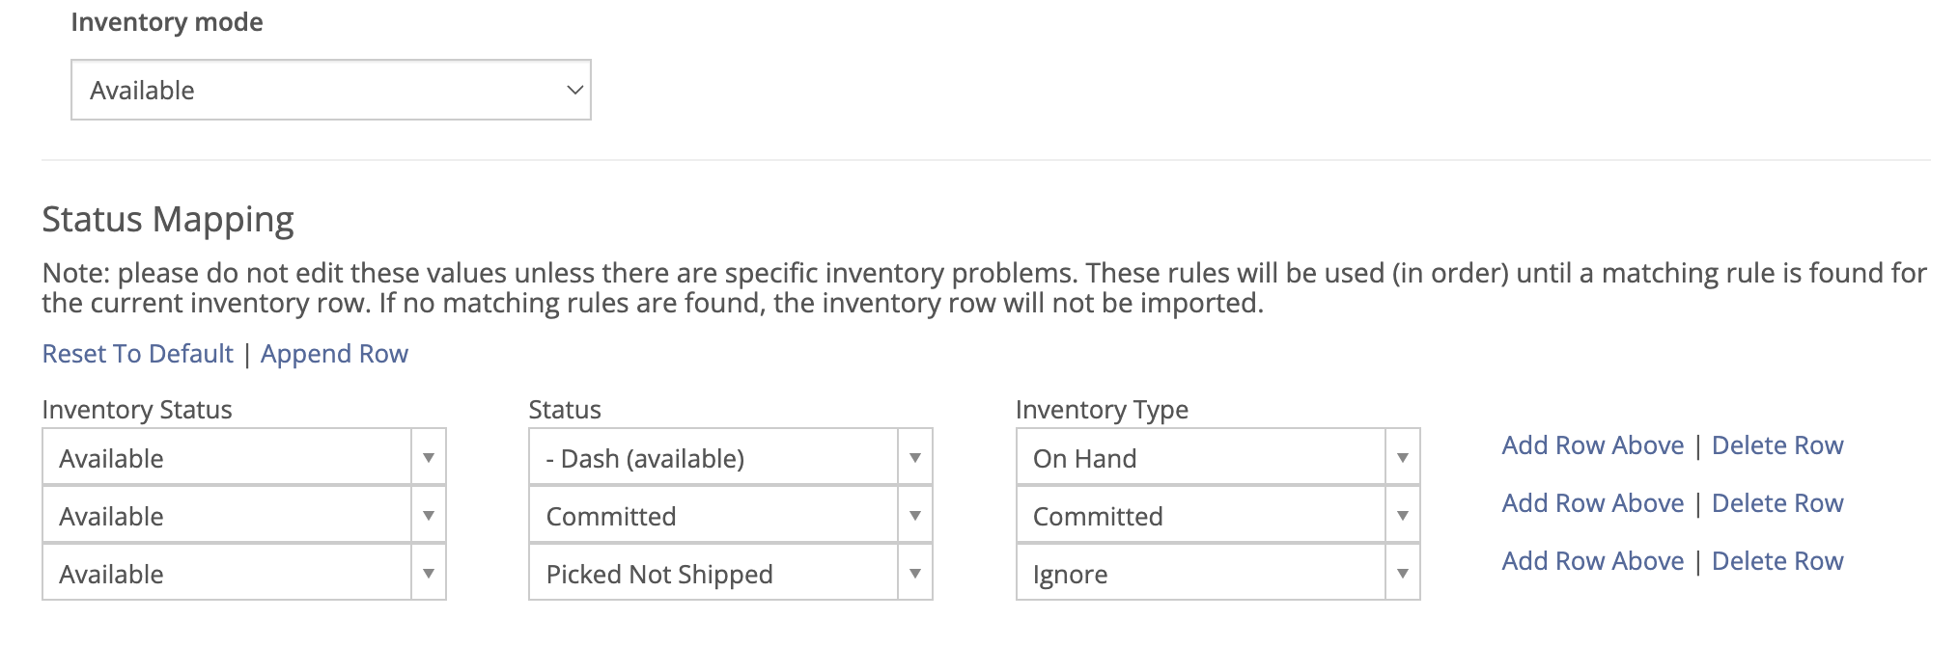Expand the Picked Not Shipped dropdown
1958x646 pixels.
click(x=914, y=574)
